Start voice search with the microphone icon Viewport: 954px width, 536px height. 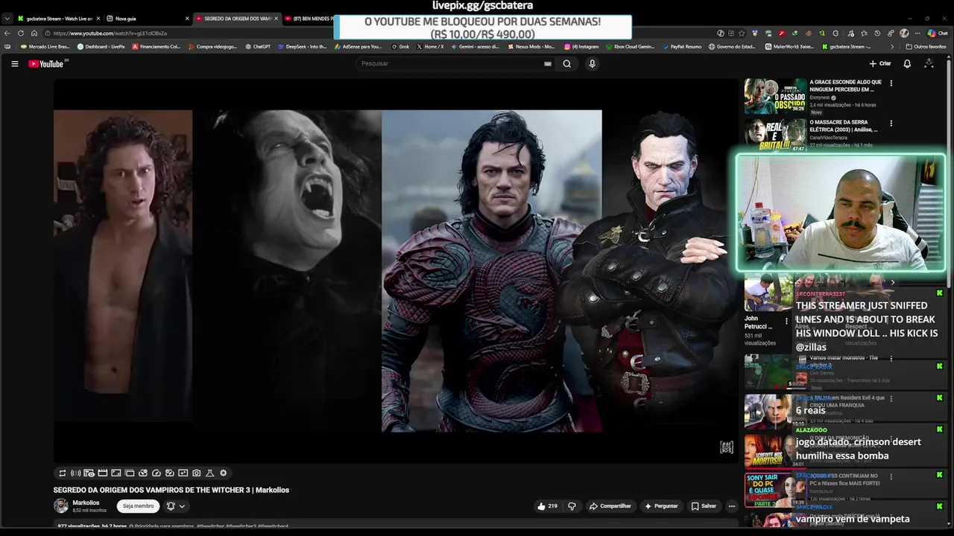click(592, 63)
